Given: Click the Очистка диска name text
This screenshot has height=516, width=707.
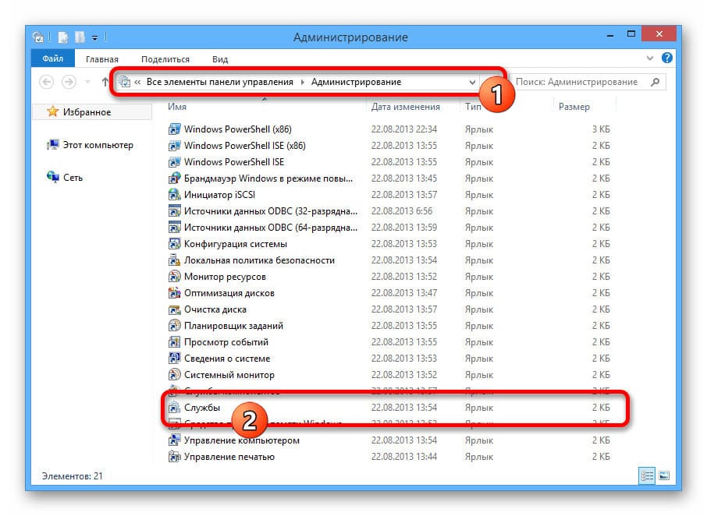Looking at the screenshot, I should coord(215,309).
